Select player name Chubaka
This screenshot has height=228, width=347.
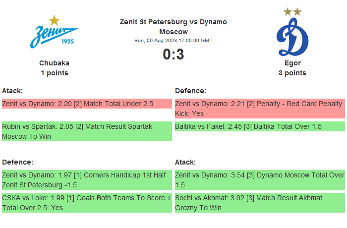coord(54,63)
